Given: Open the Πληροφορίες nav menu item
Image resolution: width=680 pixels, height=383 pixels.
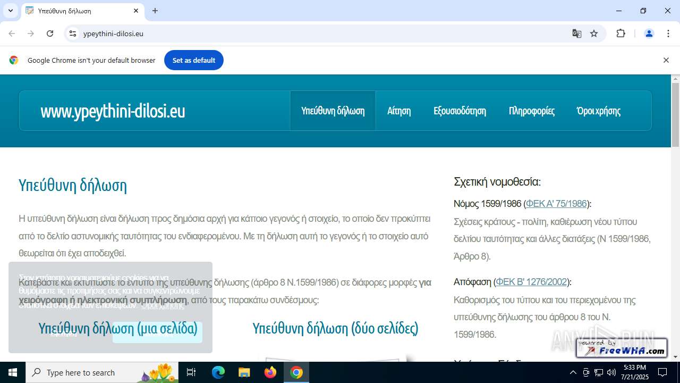Looking at the screenshot, I should pyautogui.click(x=531, y=111).
